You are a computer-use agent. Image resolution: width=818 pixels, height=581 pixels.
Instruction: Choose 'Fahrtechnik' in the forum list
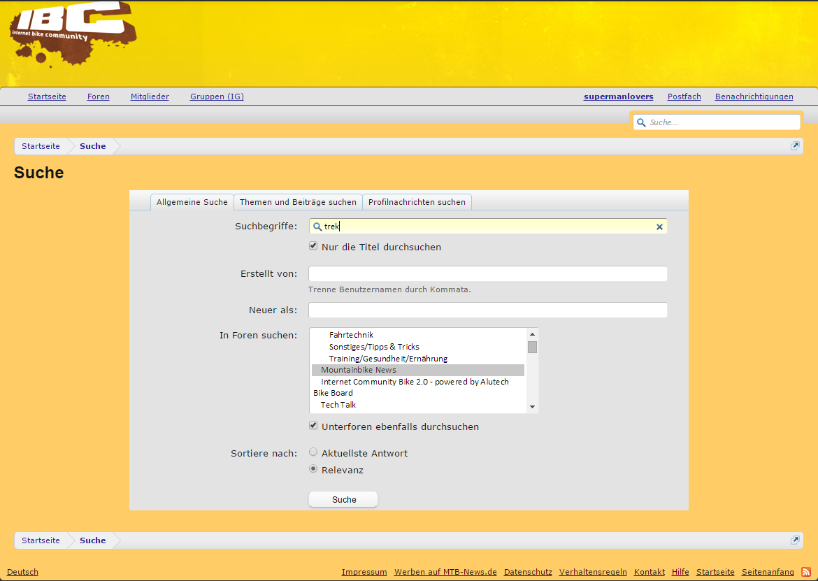pyautogui.click(x=351, y=335)
